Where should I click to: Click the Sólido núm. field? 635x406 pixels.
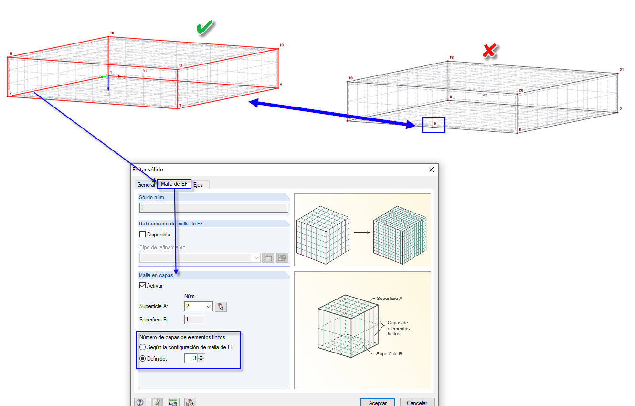(214, 208)
